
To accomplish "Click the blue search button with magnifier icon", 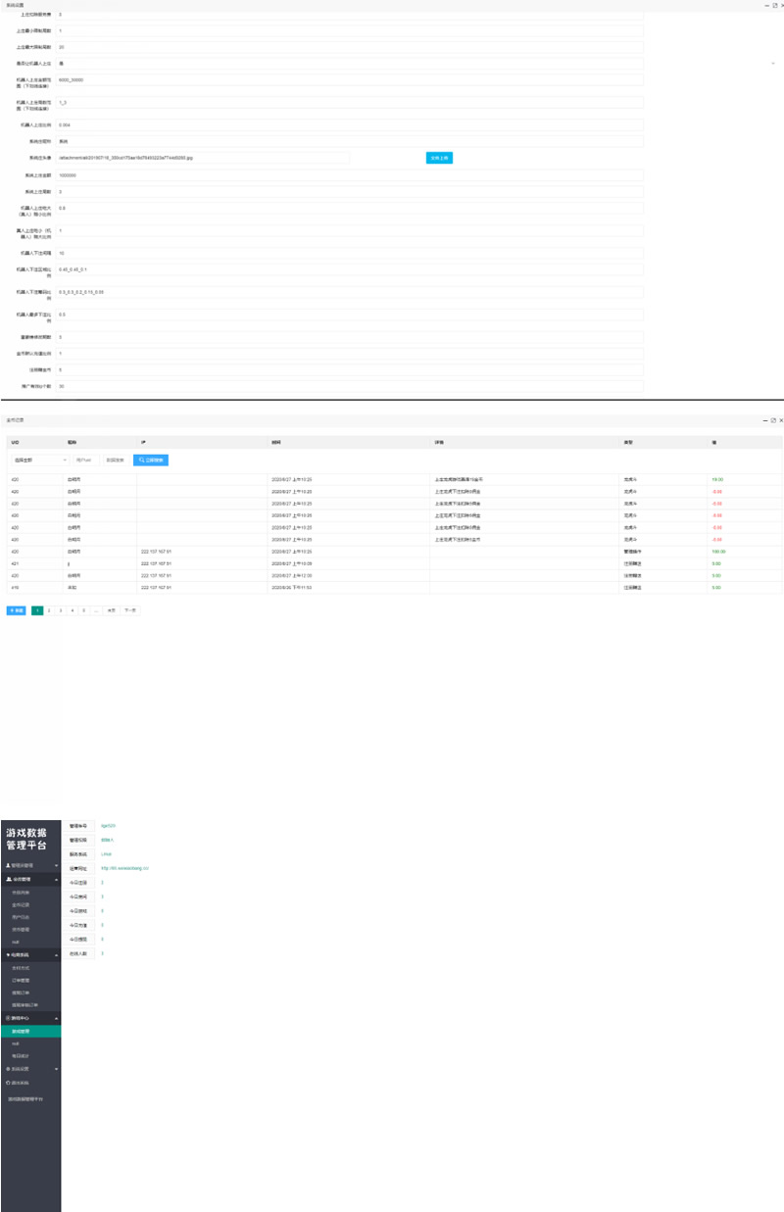I will [x=151, y=459].
